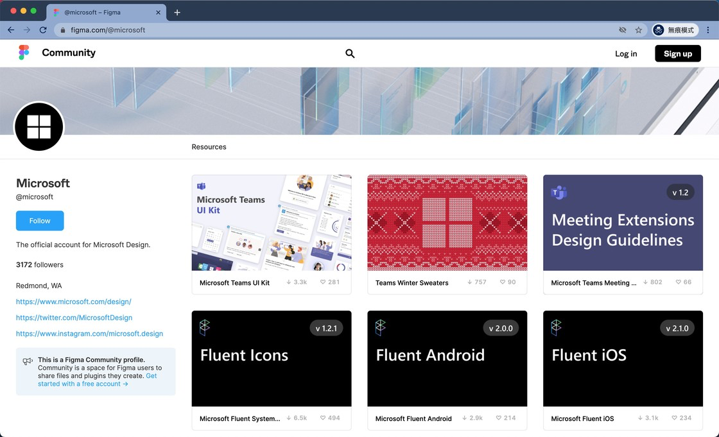Click the Log in link
The height and width of the screenshot is (437, 719).
click(626, 54)
